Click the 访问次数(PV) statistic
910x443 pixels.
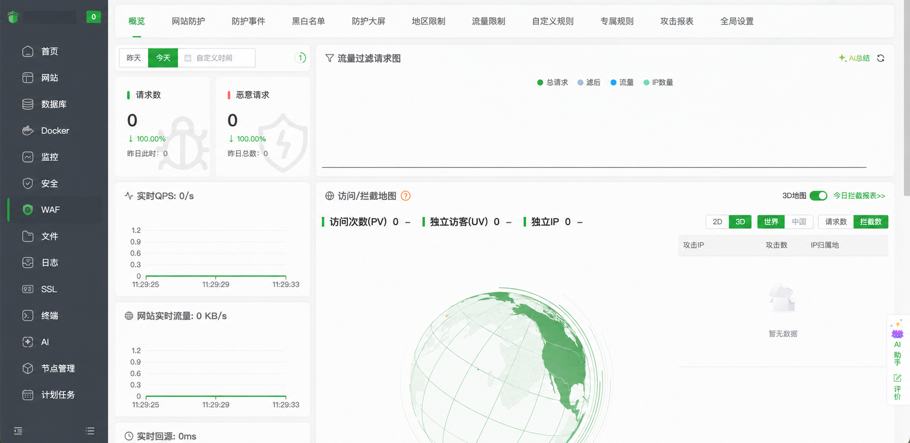(366, 222)
